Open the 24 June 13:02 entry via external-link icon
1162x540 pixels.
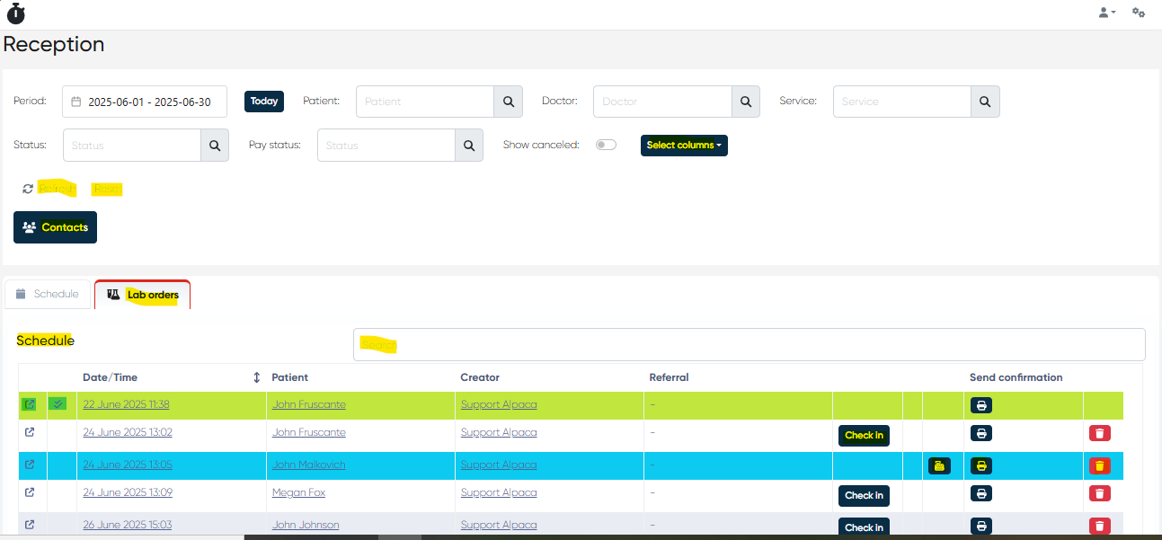click(x=30, y=433)
